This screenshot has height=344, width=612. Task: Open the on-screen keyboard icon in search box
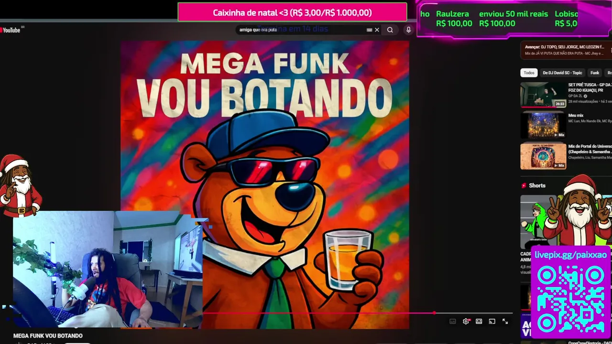(x=369, y=30)
